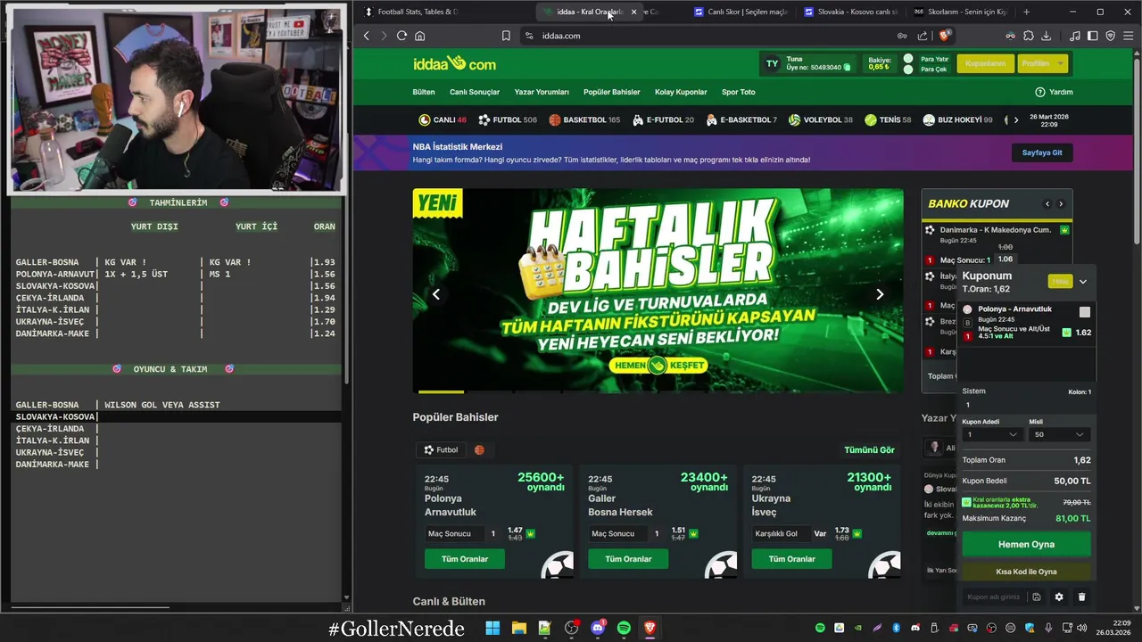
Task: Select the CANLI 46 sport filter
Action: click(443, 119)
